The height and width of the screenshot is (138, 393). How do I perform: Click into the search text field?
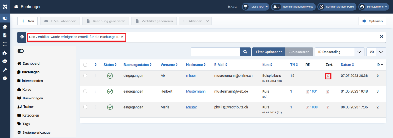(x=215, y=52)
